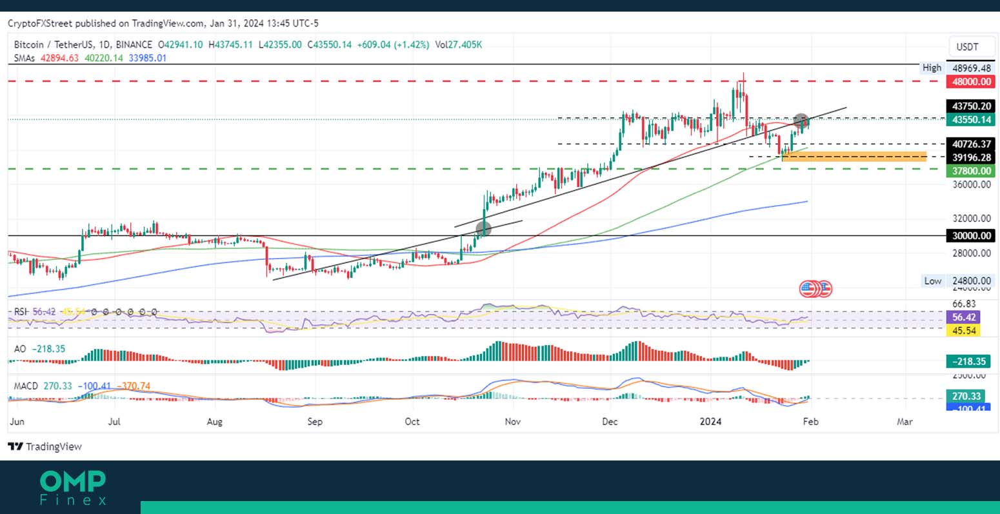Select the orange zone rectangle beside 39196.28

[x=854, y=157]
